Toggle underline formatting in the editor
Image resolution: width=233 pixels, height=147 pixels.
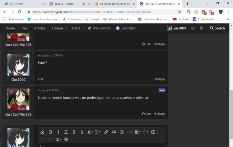[66, 132]
